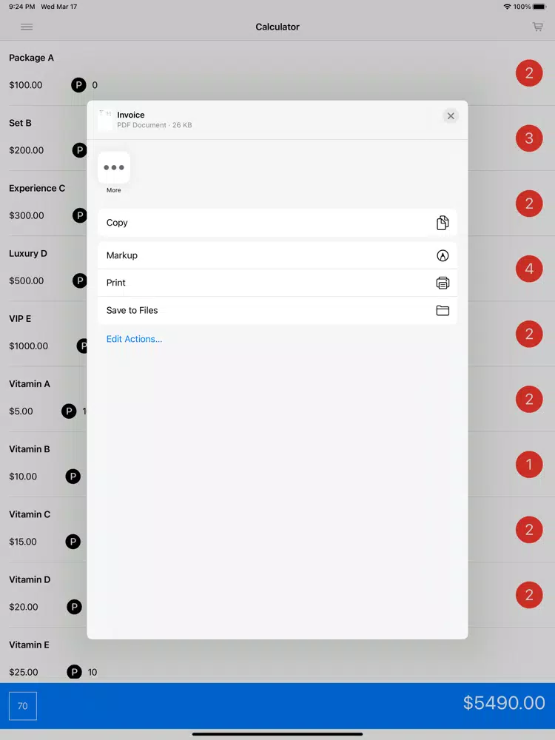Tap red quantity badge for Vitamin D
Image resolution: width=555 pixels, height=740 pixels.
click(x=529, y=595)
